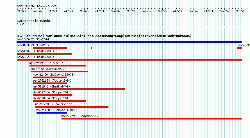Open the esv27482 (Conrad2009) label
Screen dimensions: 250x138
point(48,69)
